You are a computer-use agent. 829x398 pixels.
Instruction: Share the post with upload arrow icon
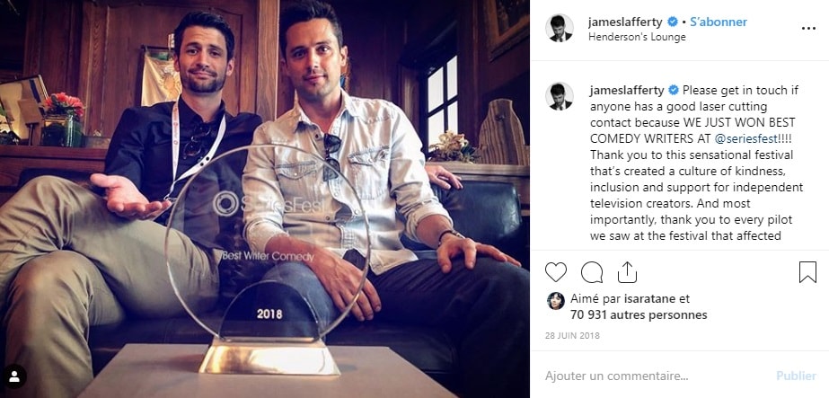pyautogui.click(x=627, y=272)
